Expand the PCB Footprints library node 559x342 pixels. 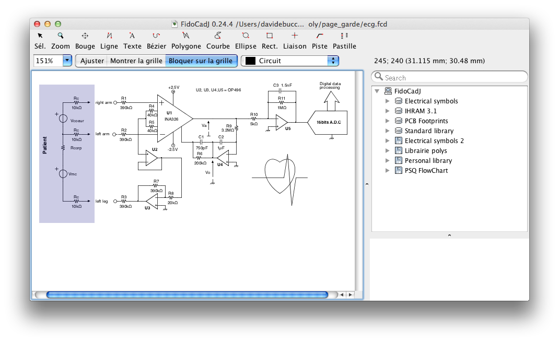[387, 121]
